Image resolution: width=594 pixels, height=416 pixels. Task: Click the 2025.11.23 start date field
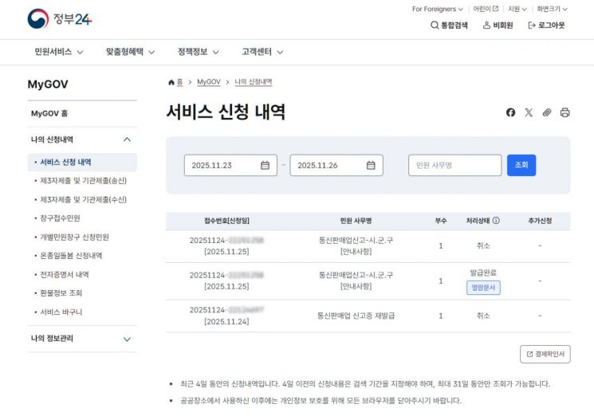230,166
